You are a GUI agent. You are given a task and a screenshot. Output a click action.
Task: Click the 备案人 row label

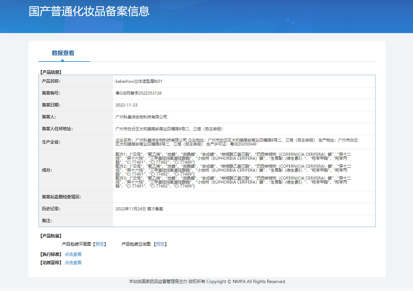tap(49, 117)
